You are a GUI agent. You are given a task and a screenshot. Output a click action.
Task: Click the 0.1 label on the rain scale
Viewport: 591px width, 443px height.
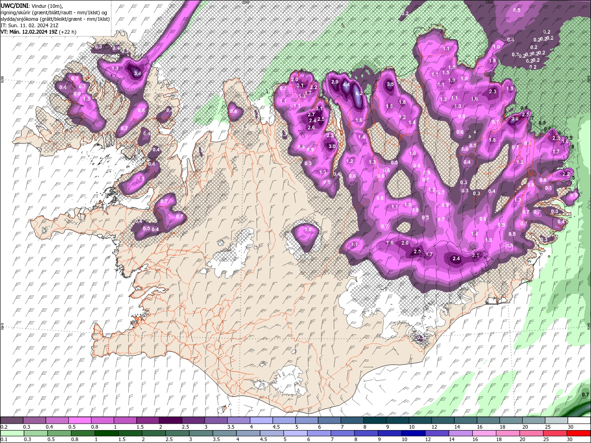tap(4, 440)
